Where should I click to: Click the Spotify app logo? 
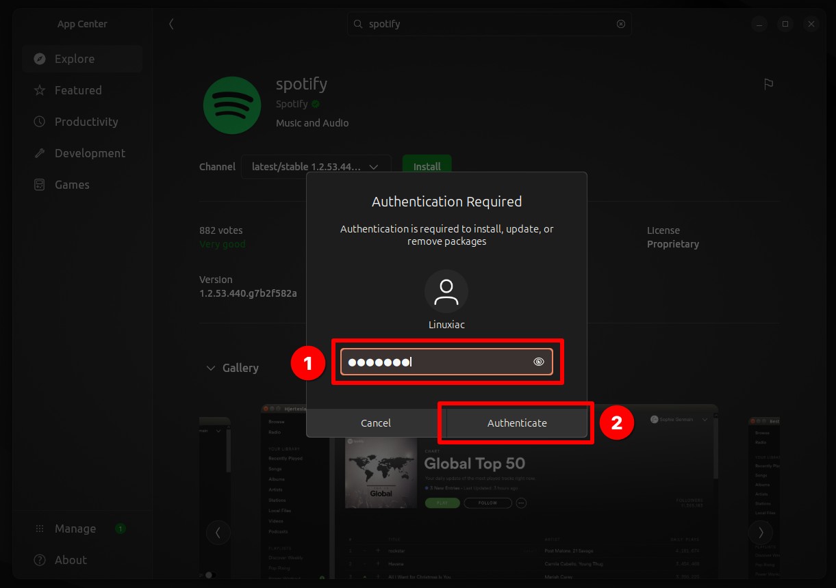233,105
